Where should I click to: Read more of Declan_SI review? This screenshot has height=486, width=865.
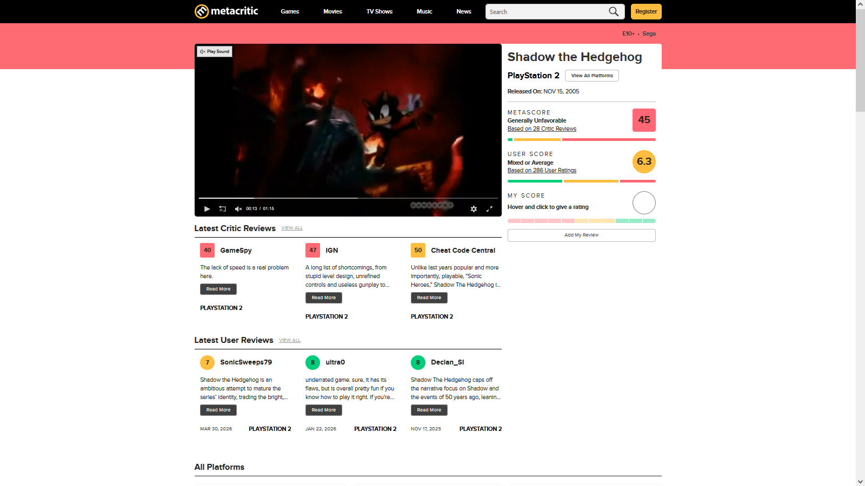coord(429,410)
